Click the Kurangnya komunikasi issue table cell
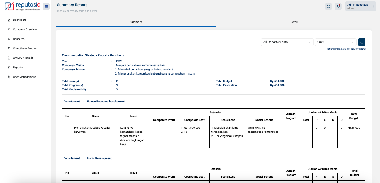Screen dimensions: 380x183 tap(133, 136)
